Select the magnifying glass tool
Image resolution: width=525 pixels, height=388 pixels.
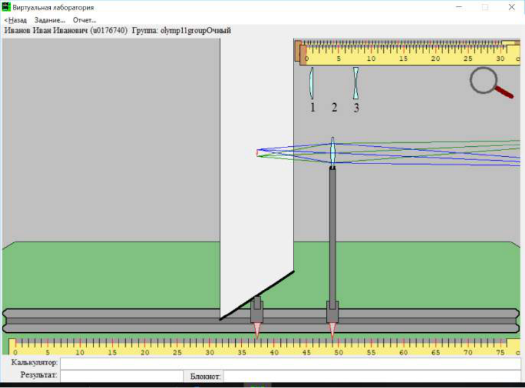tap(491, 83)
